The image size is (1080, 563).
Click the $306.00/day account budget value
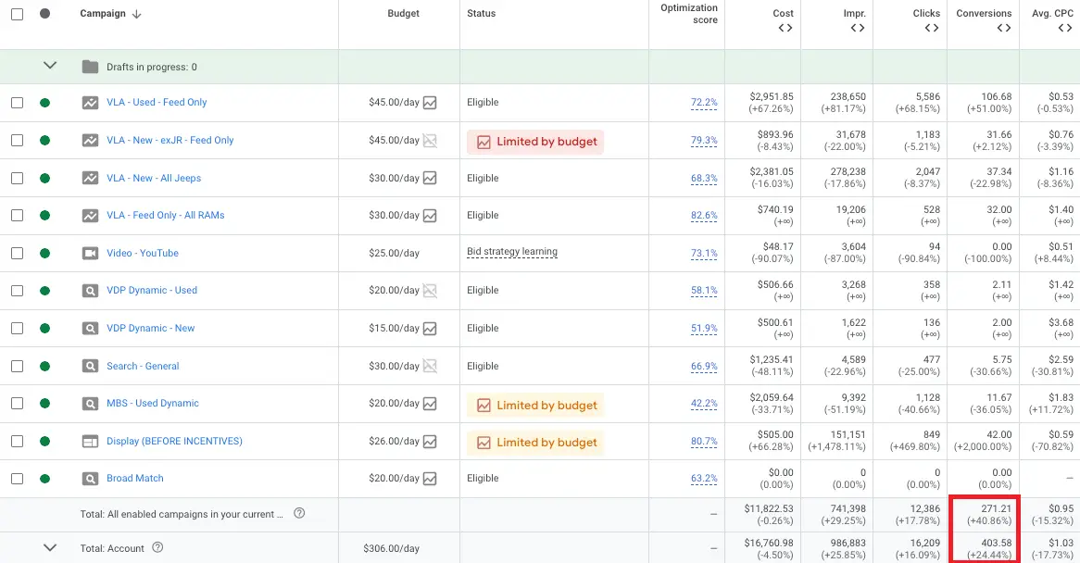(x=391, y=548)
